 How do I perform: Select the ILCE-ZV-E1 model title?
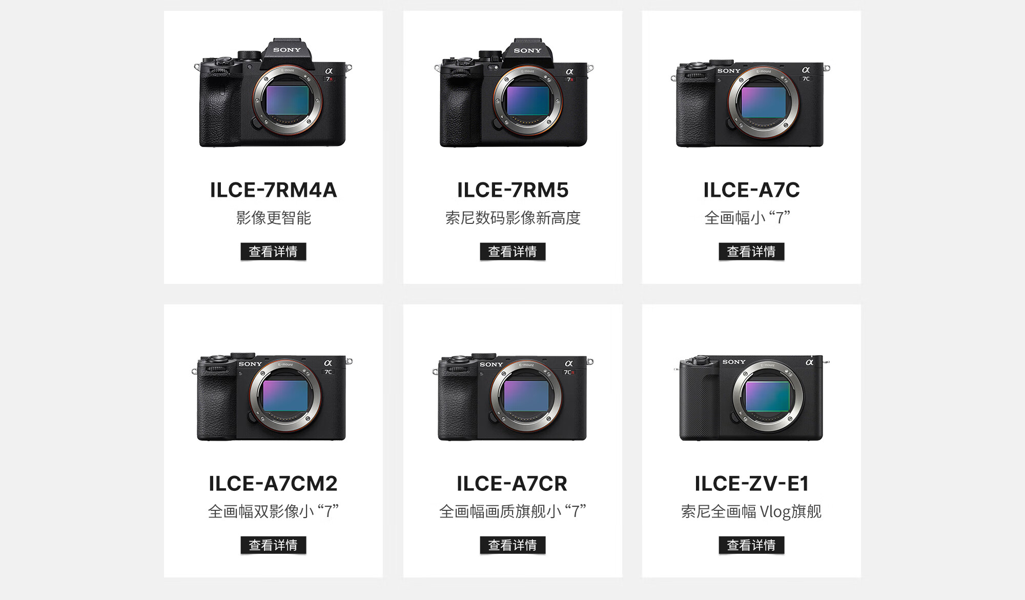[751, 484]
